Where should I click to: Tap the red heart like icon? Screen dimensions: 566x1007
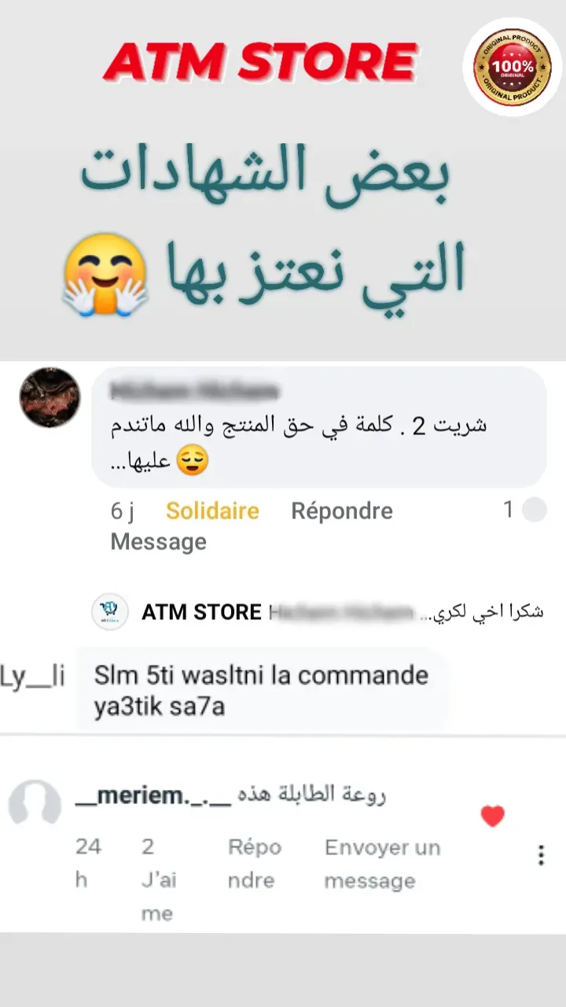492,817
